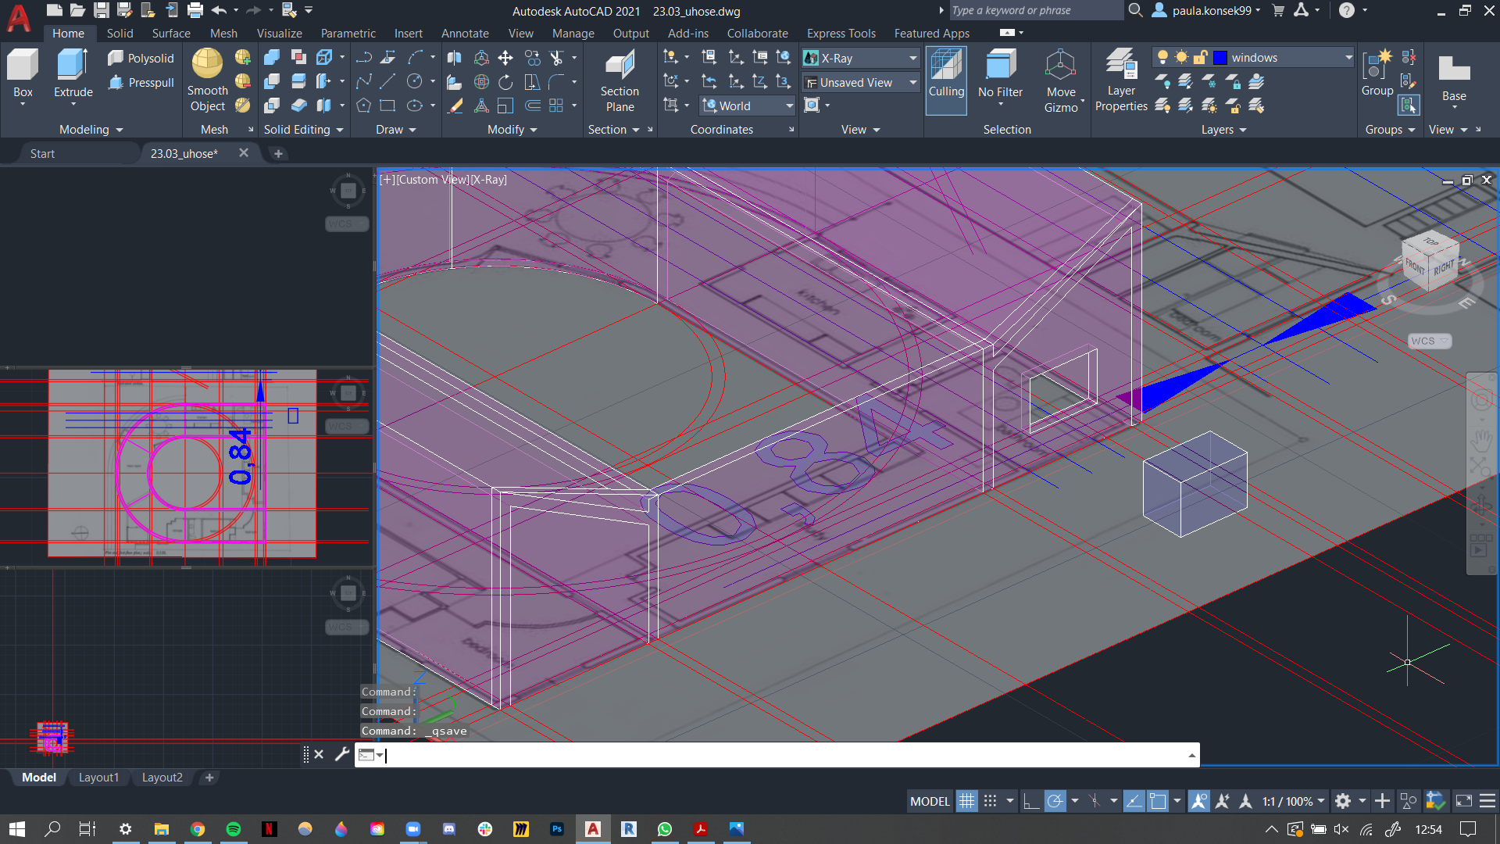Select the Move tool in Modify
Screen dimensions: 1500x844
[x=505, y=58]
